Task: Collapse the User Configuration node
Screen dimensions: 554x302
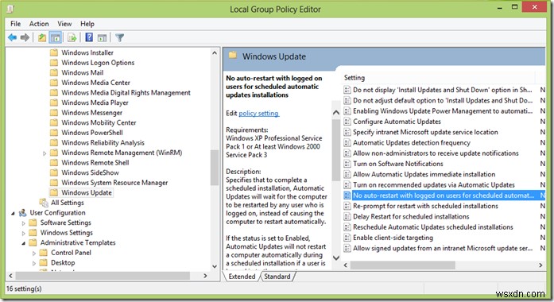Action: tap(13, 213)
